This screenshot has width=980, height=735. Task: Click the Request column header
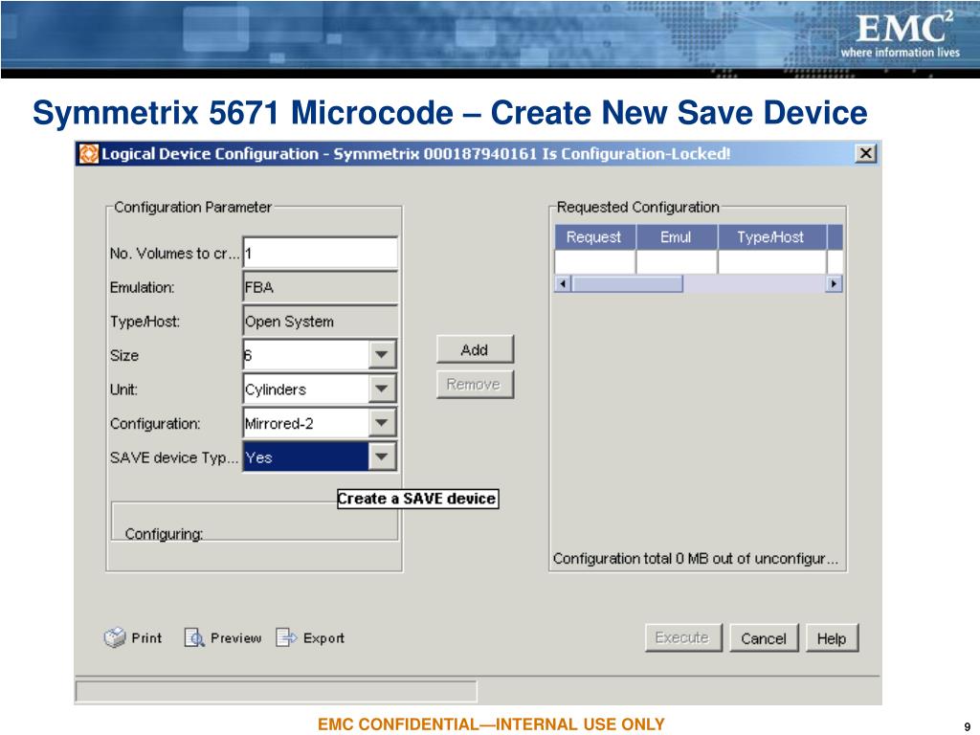click(x=594, y=237)
